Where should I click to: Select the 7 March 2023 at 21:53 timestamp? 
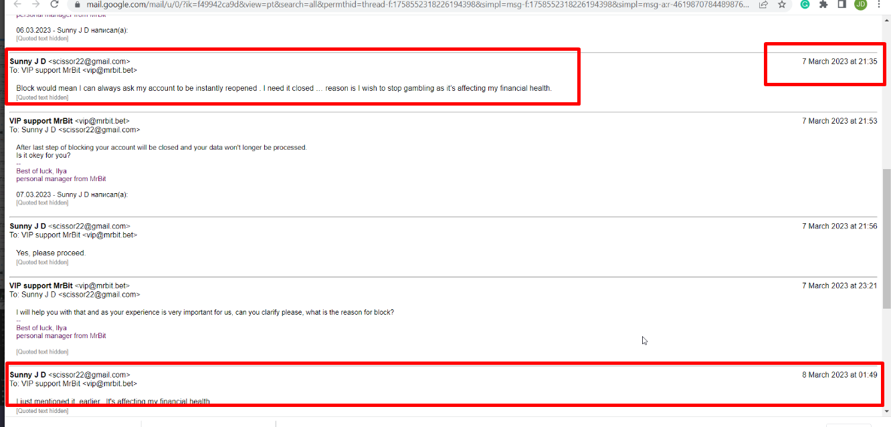[839, 121]
